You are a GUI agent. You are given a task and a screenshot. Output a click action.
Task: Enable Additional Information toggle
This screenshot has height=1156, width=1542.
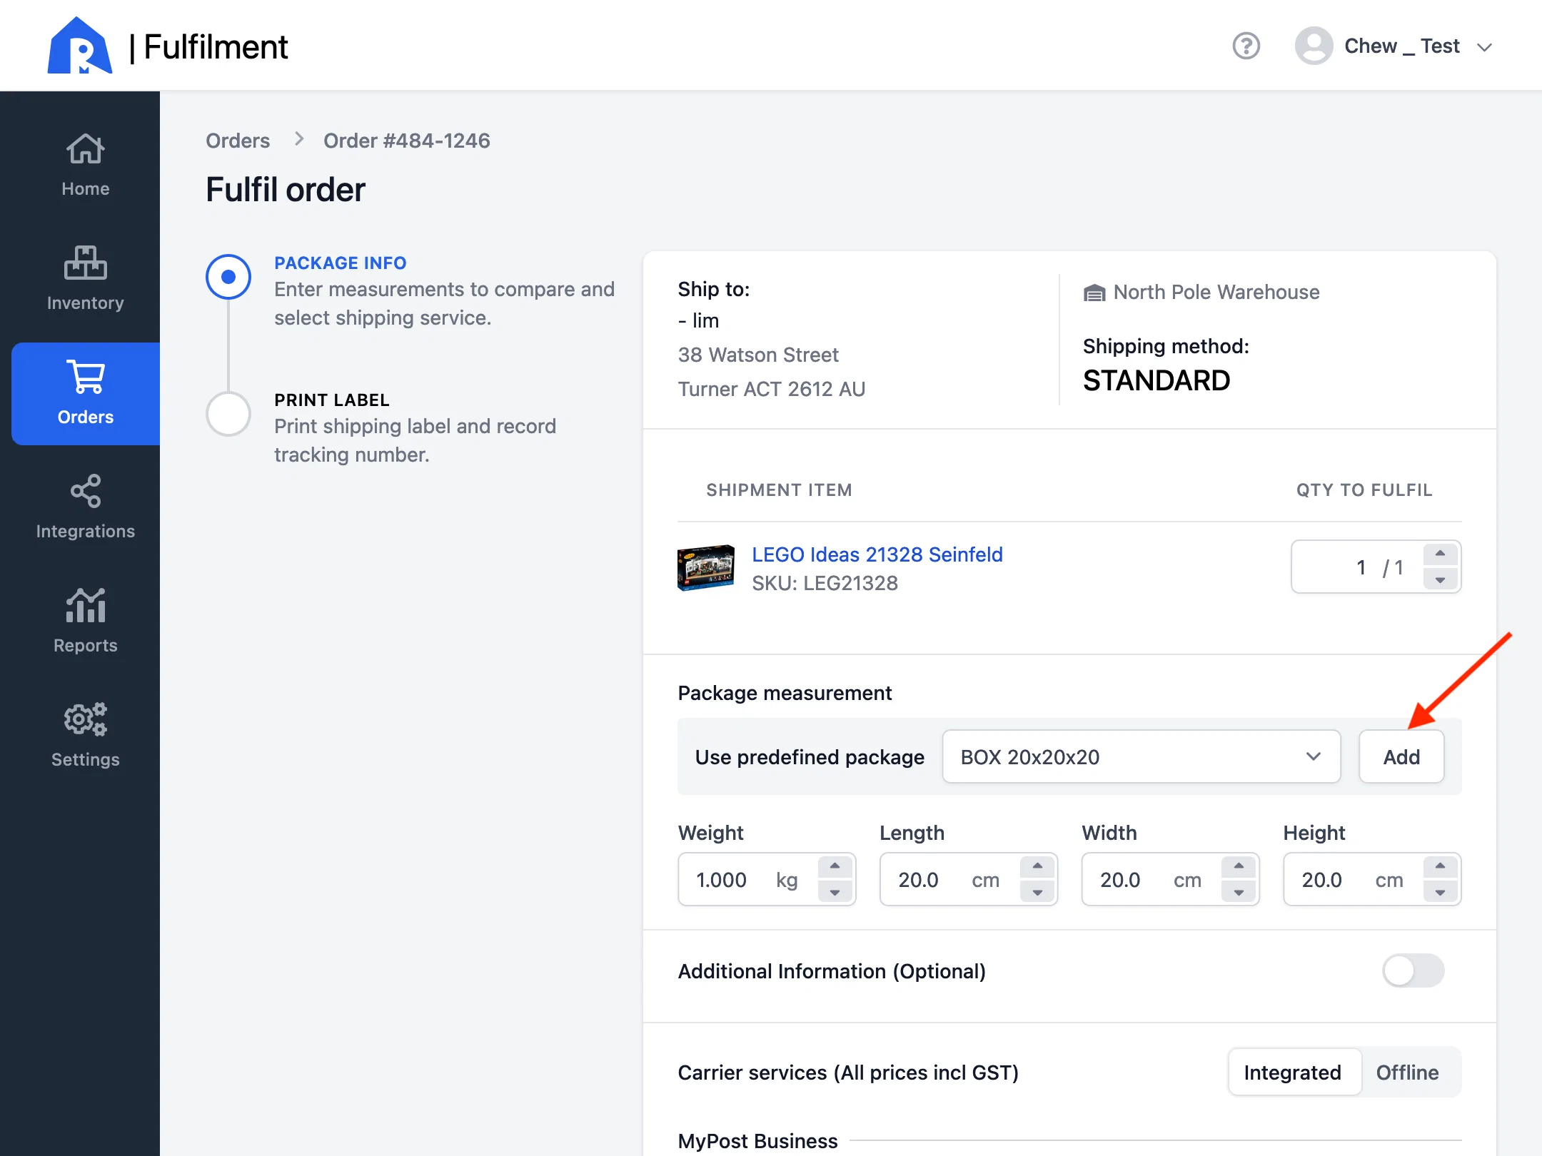click(1413, 971)
